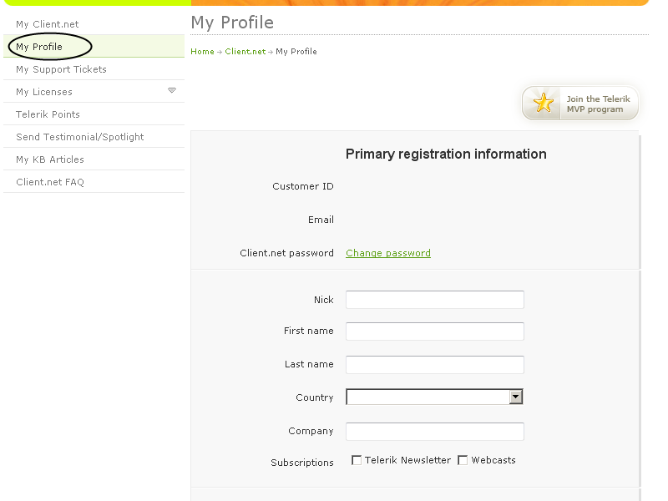Screen dimensions: 668x501
Task: Click the MVP program star icon
Action: 544,104
